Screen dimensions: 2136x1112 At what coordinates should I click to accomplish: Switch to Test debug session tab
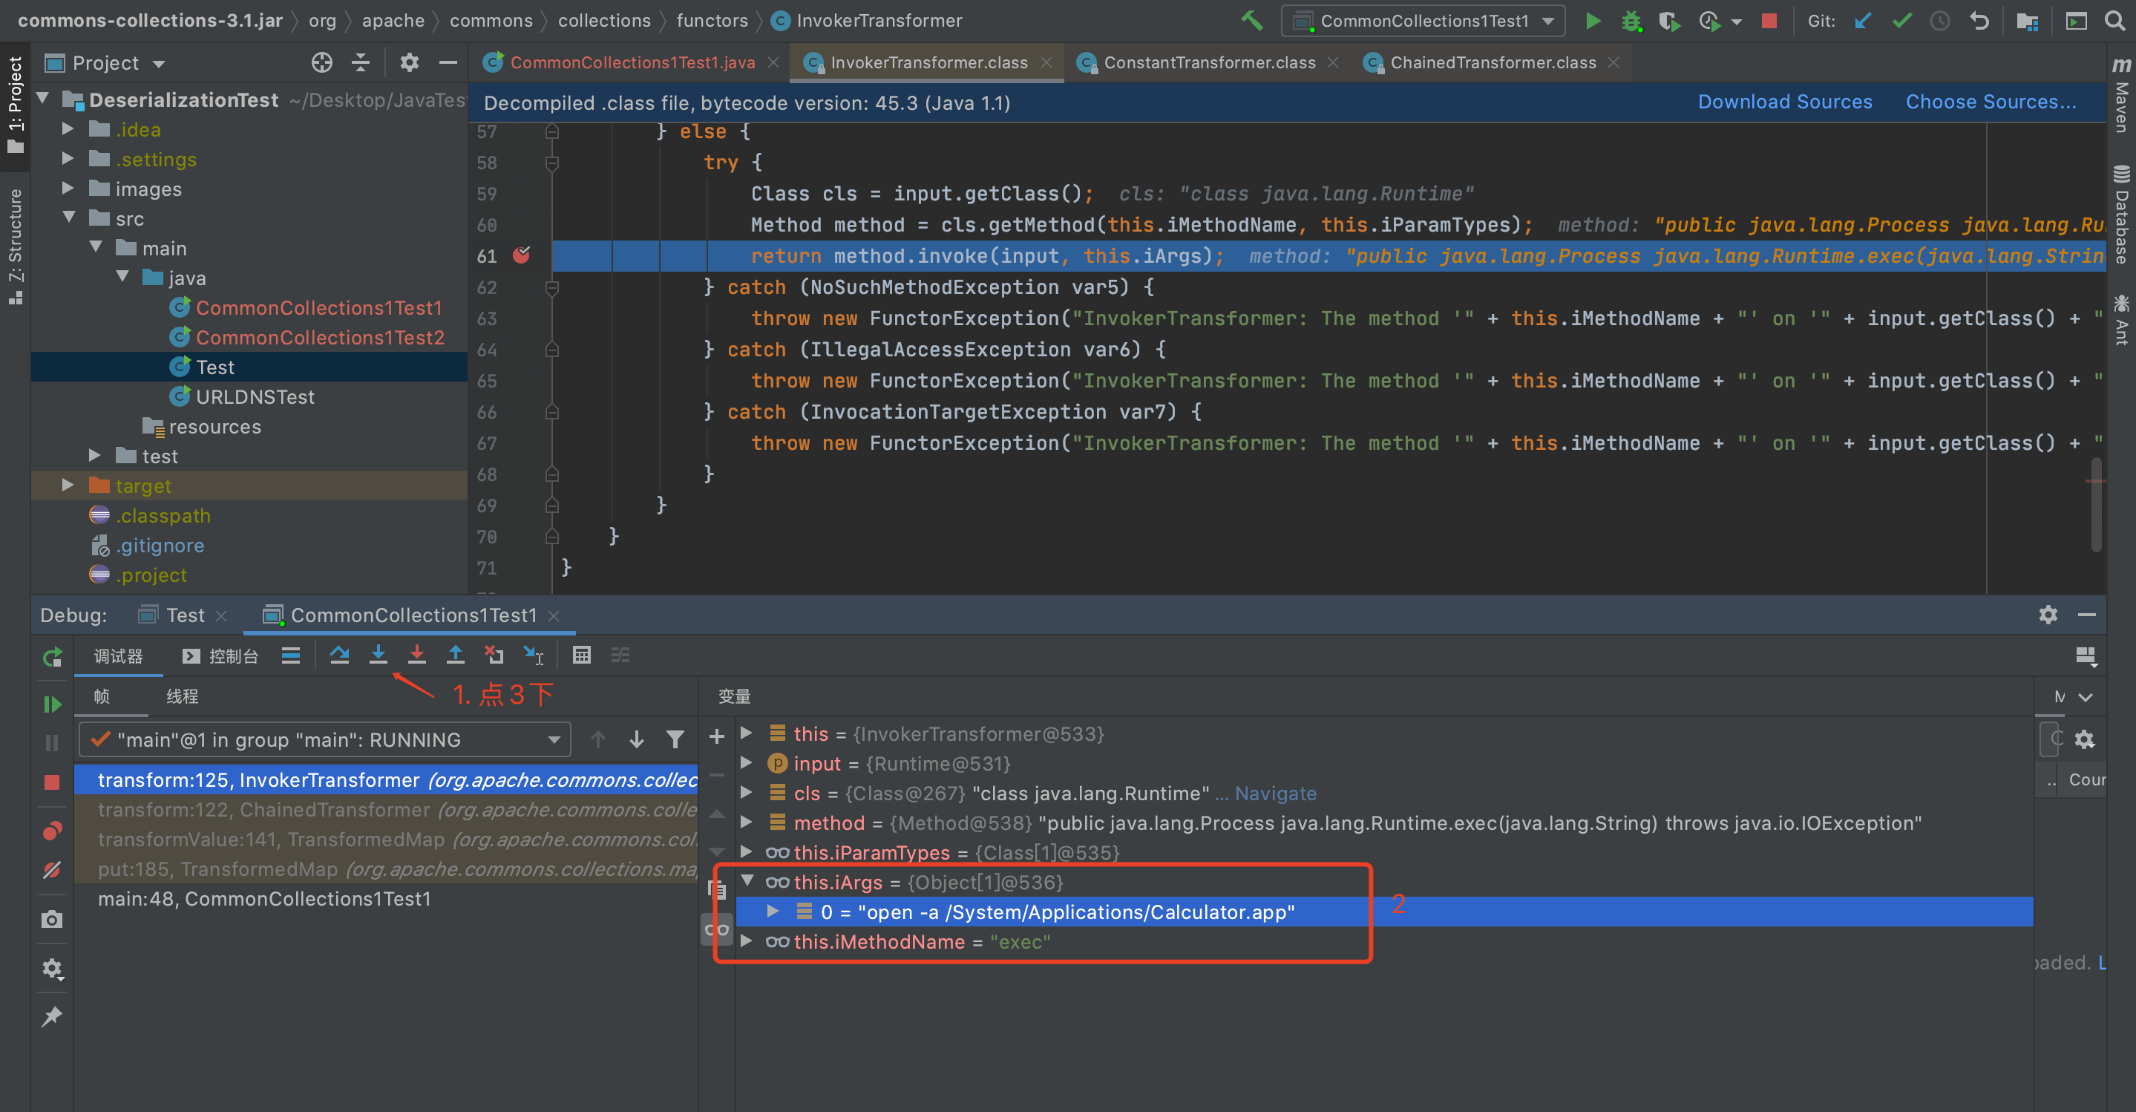(x=185, y=615)
